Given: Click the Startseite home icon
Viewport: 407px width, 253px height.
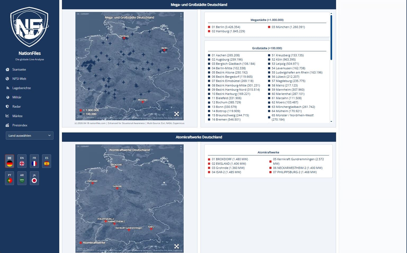Looking at the screenshot, I should coord(7,70).
